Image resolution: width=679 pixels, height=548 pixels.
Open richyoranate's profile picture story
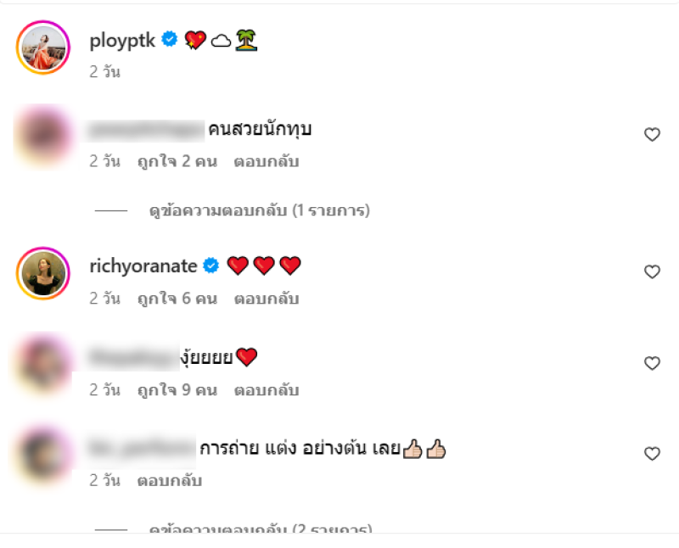pos(43,273)
